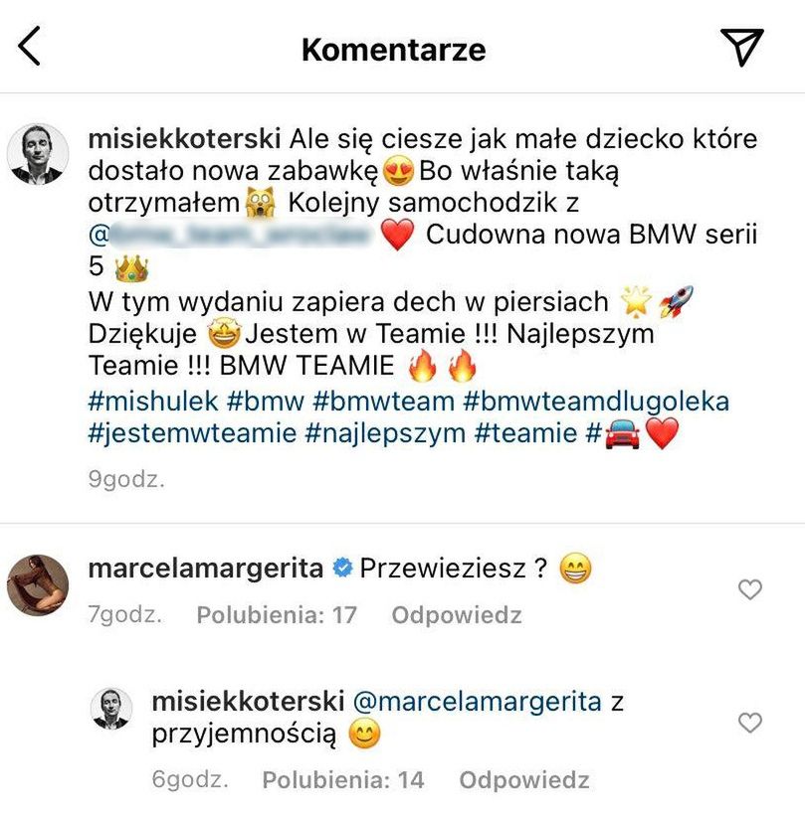805x821 pixels.
Task: Go back using the left arrow
Action: pyautogui.click(x=30, y=47)
